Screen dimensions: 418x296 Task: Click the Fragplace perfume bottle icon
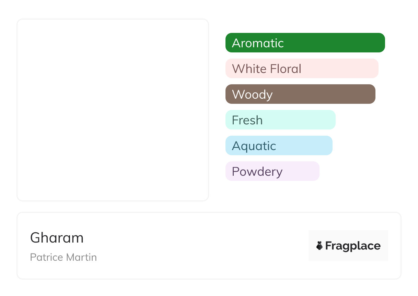tap(320, 246)
